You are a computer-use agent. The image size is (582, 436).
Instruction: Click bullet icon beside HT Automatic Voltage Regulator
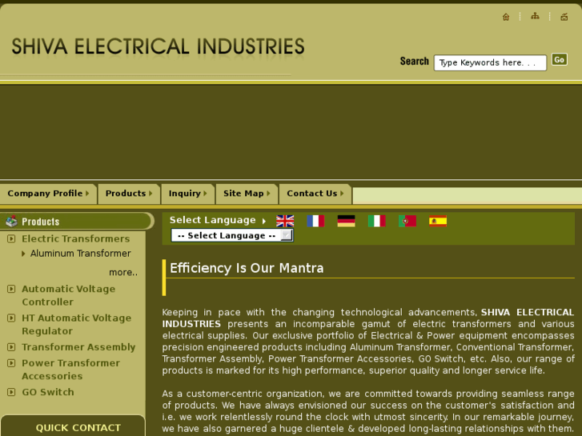pyautogui.click(x=11, y=318)
